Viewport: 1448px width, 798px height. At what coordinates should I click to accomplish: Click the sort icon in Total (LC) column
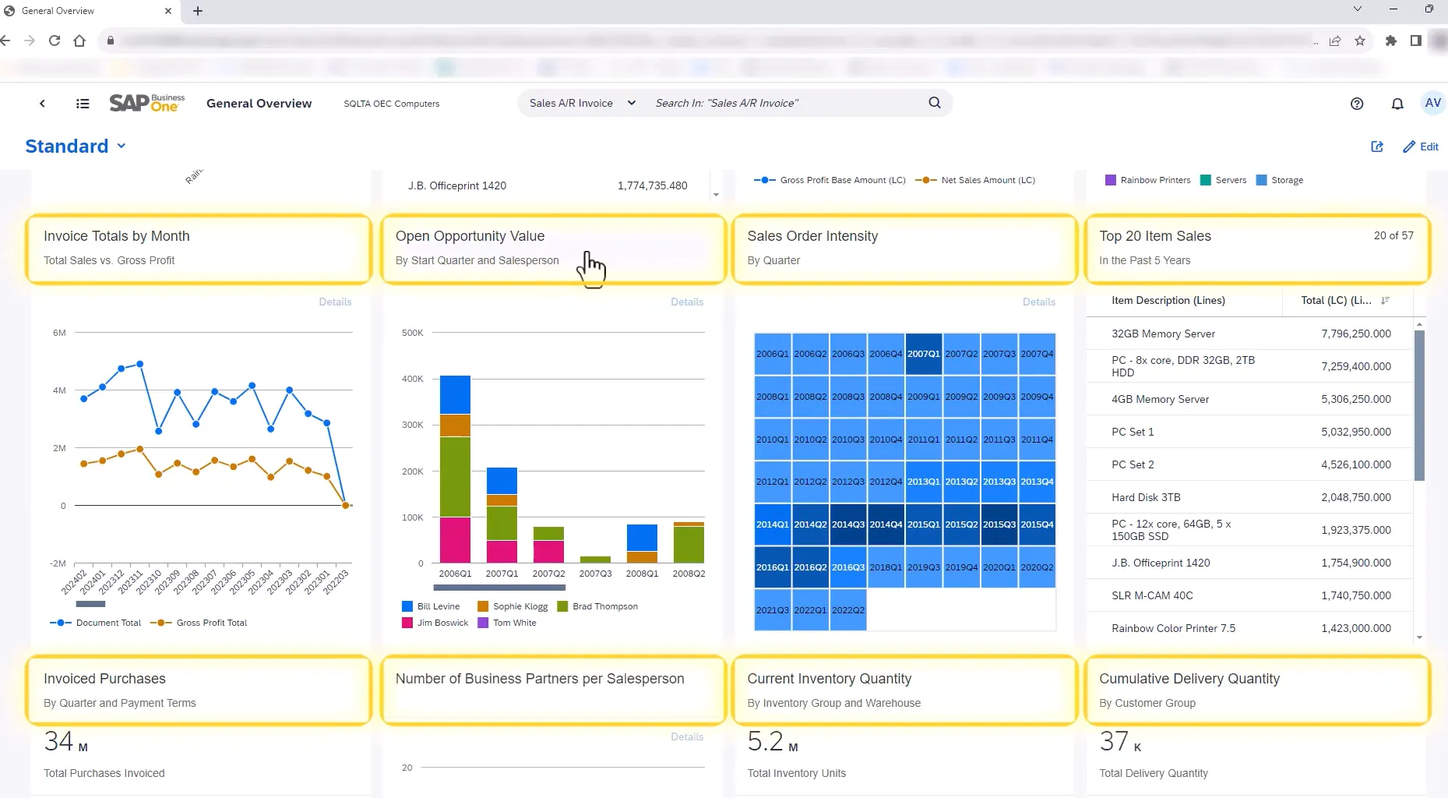pos(1384,301)
